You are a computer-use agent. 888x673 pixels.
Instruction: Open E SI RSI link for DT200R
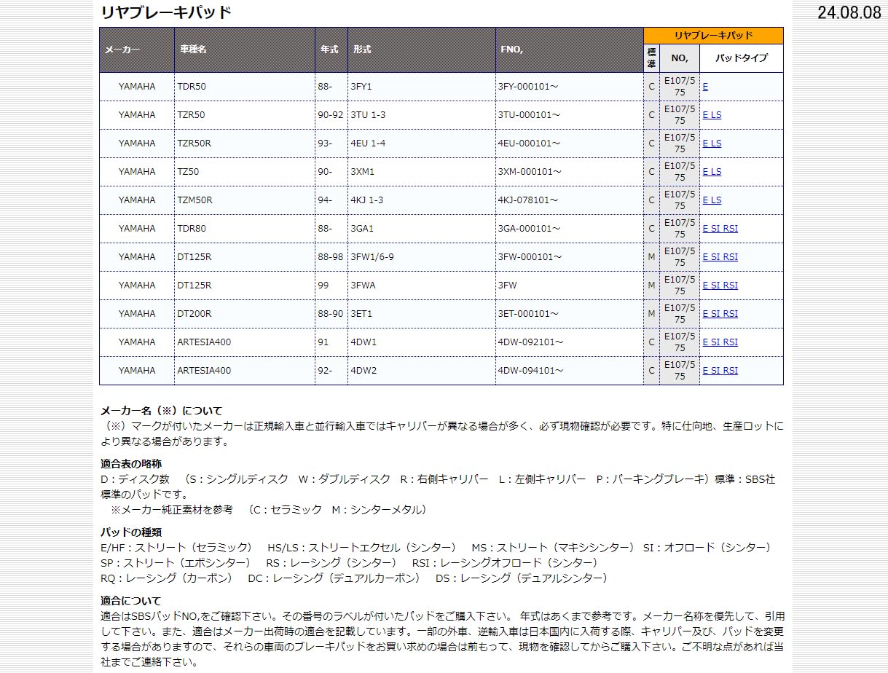720,313
